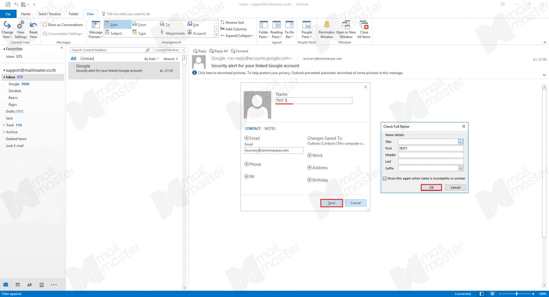This screenshot has height=297, width=549.
Task: Click the search magnifier icon
Action: pyautogui.click(x=148, y=50)
